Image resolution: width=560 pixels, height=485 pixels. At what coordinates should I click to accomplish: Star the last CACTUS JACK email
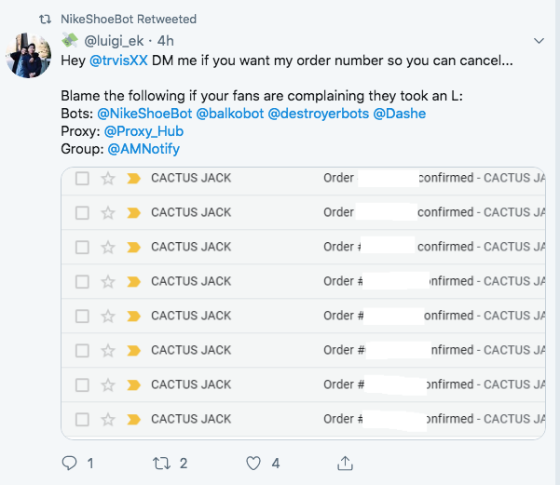coord(107,419)
